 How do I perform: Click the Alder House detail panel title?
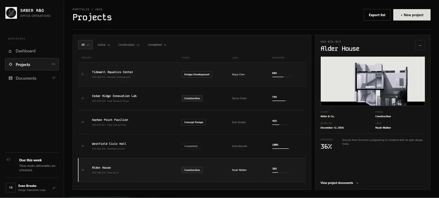(x=340, y=49)
